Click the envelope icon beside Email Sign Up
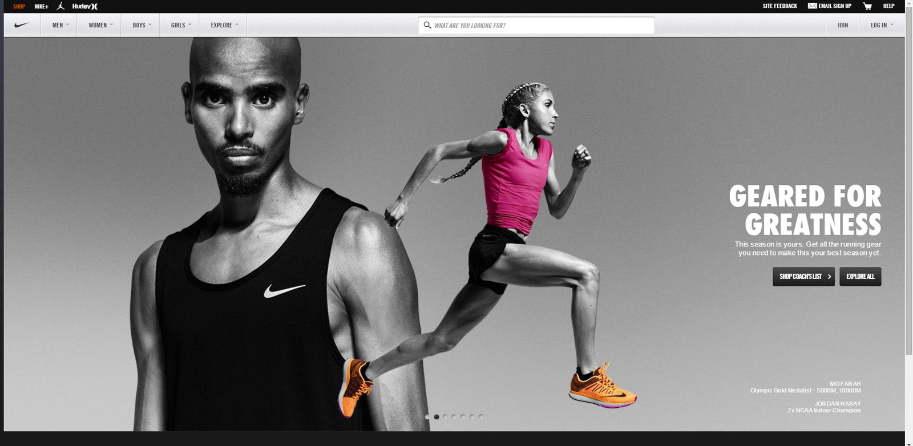The height and width of the screenshot is (446, 913). click(x=812, y=6)
